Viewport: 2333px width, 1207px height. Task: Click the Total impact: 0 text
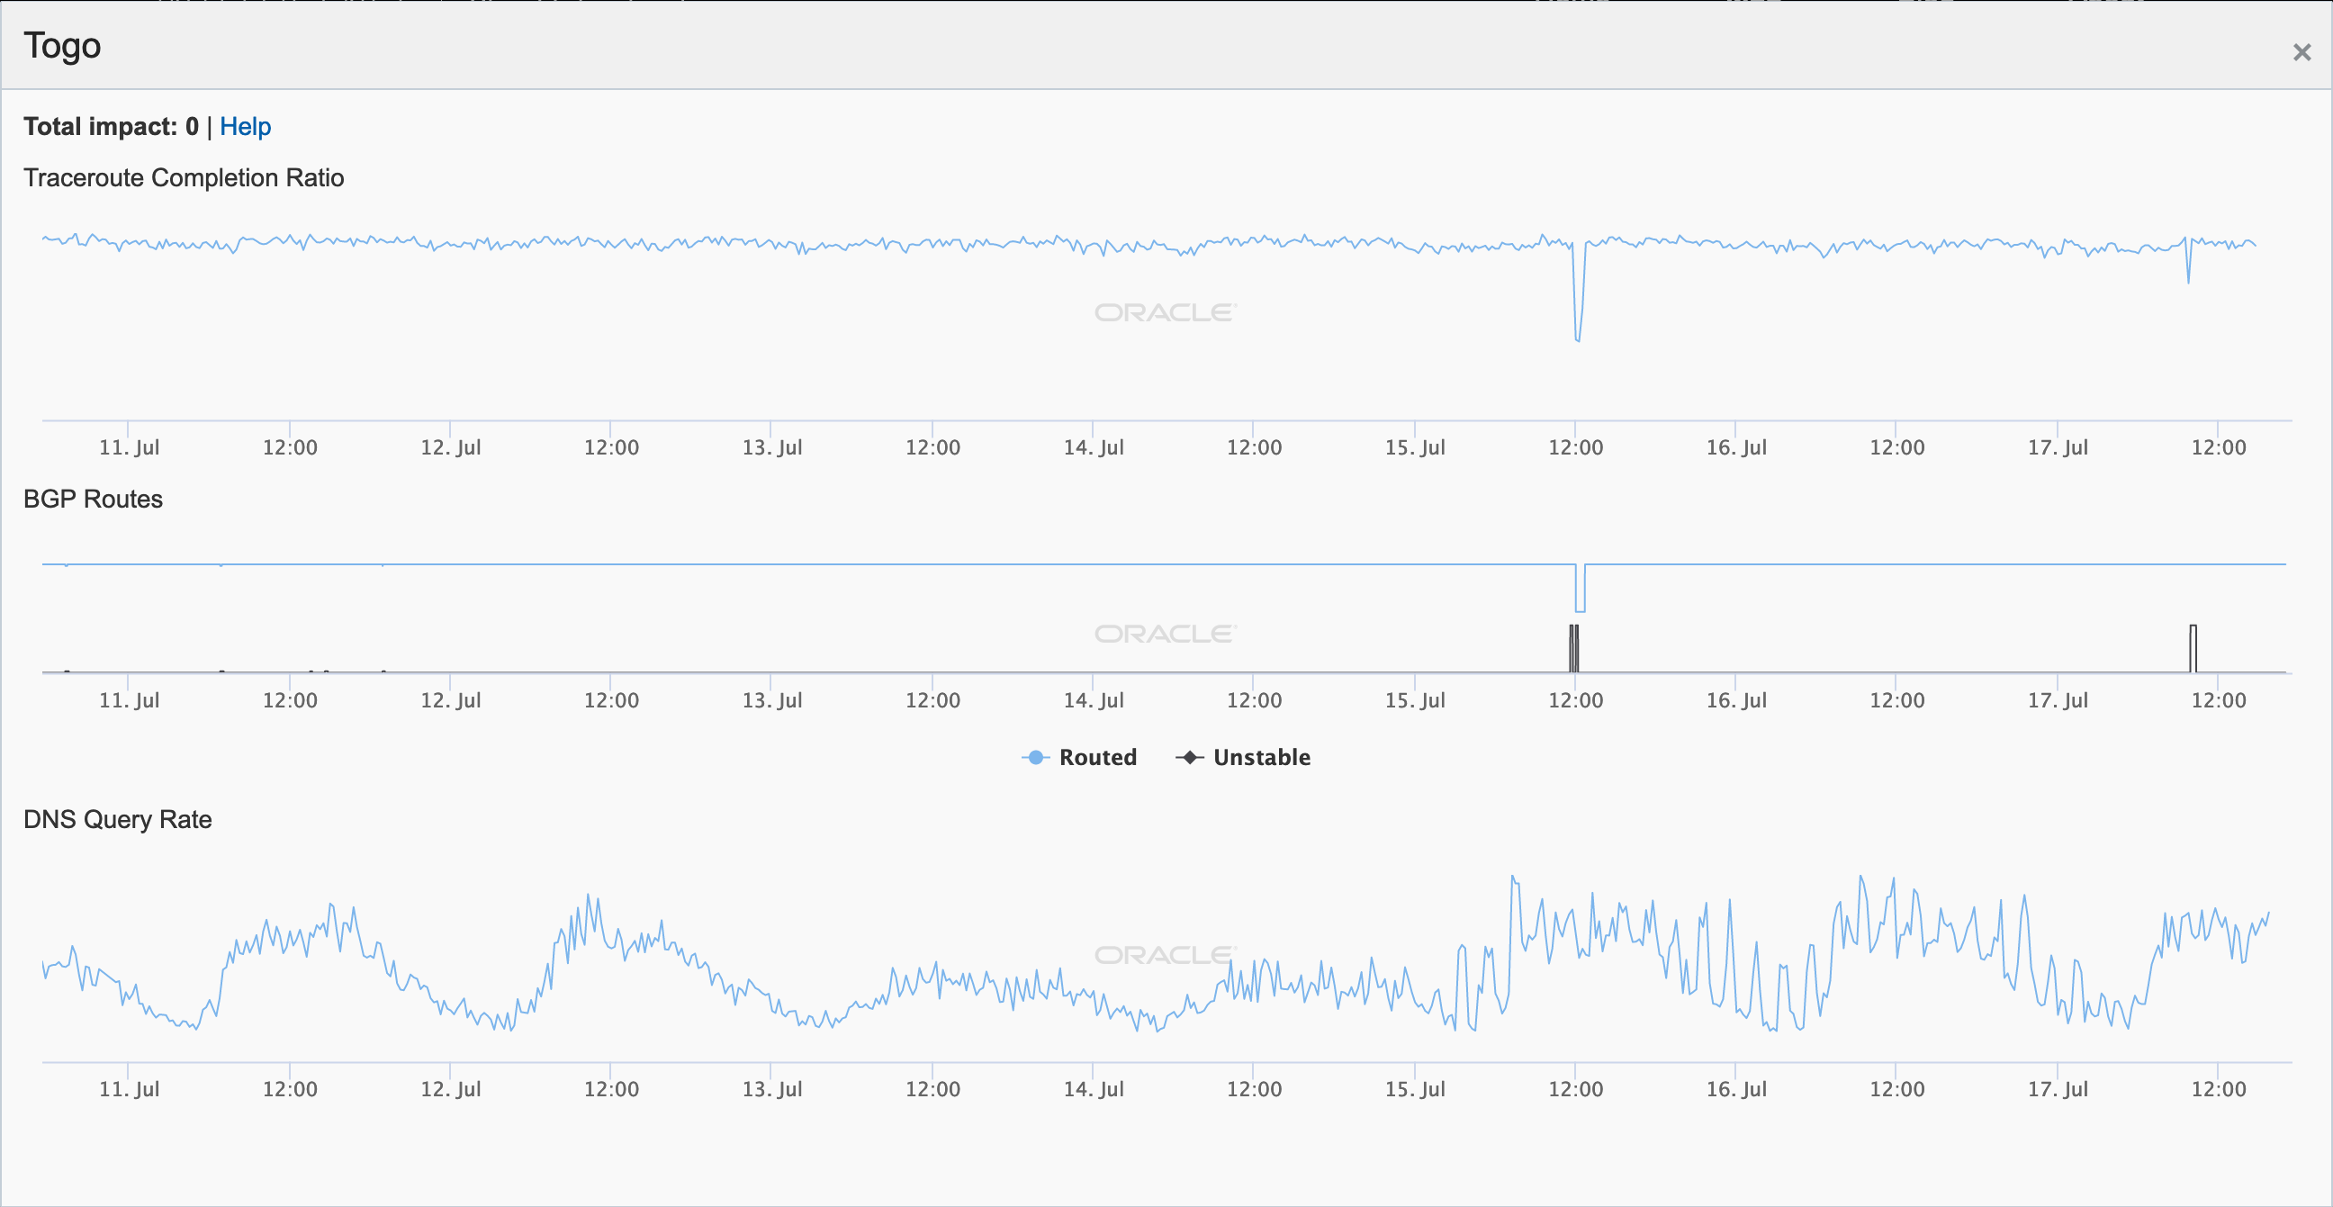click(x=111, y=126)
